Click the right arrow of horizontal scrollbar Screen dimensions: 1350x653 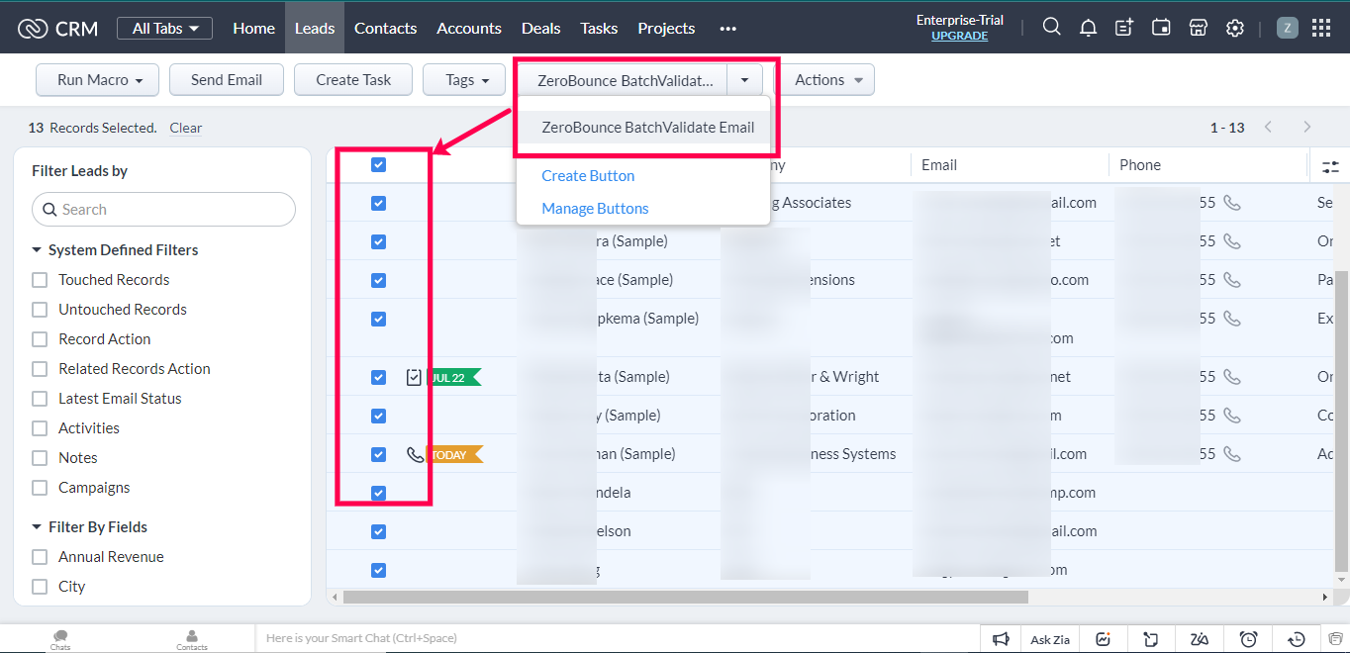point(1326,597)
